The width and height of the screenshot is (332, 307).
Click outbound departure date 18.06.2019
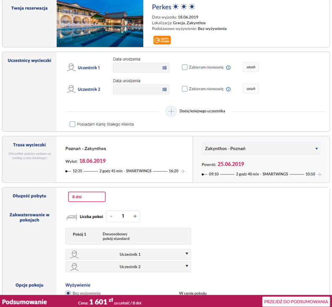click(92, 161)
